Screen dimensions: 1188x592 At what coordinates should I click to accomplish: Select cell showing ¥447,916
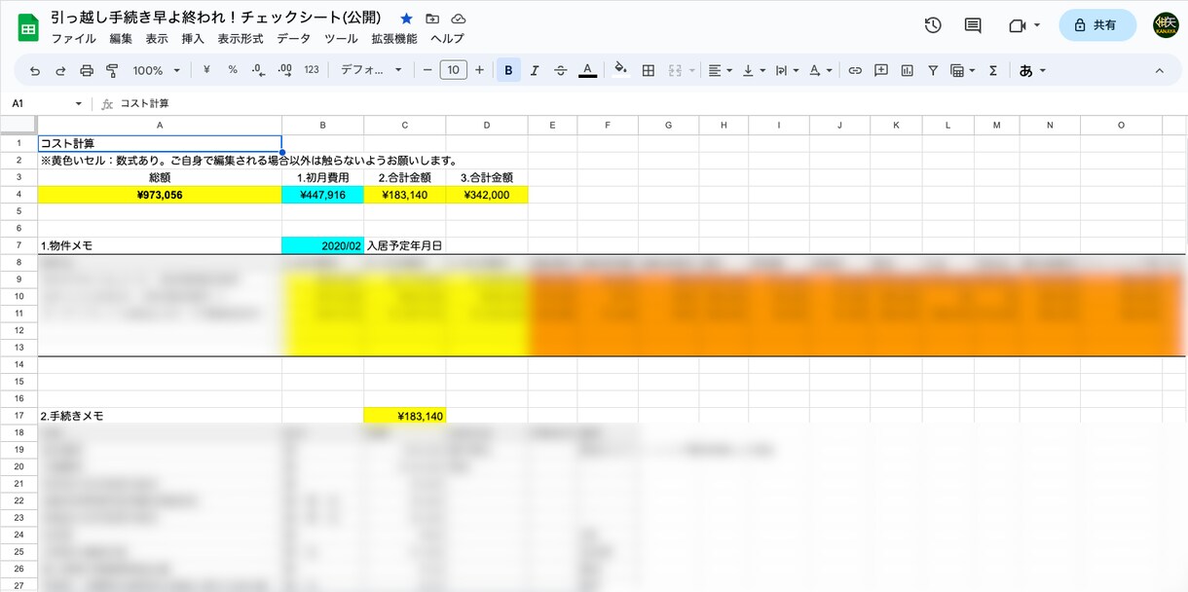(322, 195)
